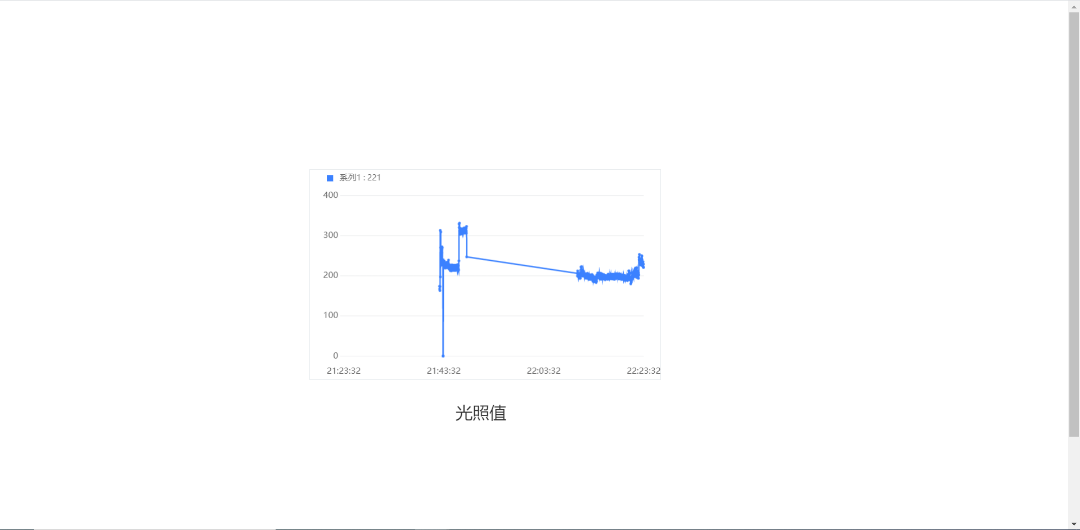The height and width of the screenshot is (530, 1080).
Task: Click the y-axis label 0
Action: (336, 356)
